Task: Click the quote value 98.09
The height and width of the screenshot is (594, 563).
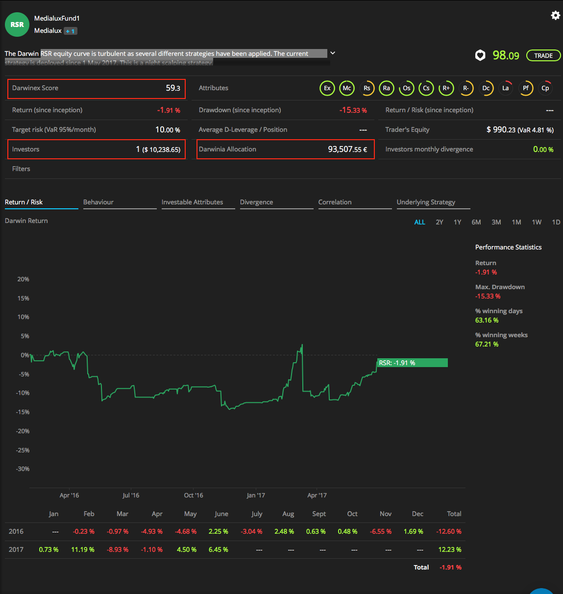Action: coord(506,55)
